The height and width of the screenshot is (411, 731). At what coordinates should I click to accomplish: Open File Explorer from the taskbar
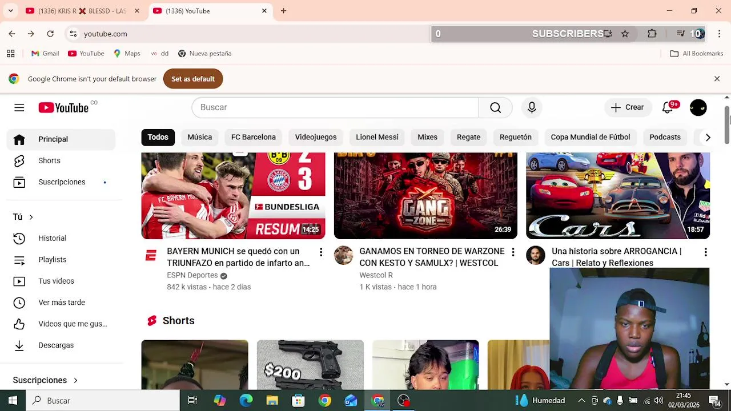tap(272, 400)
